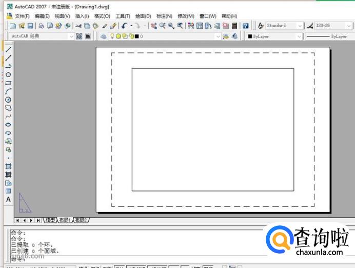355x268 pixels.
Task: Expand the ByLayer color dropdown
Action: 299,36
